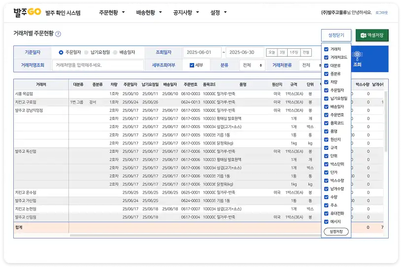Click the 조회 search magnifier icon

point(357,55)
